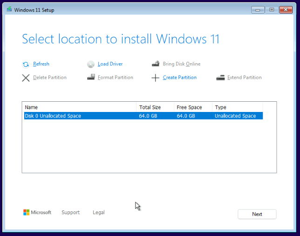Open the Refresh link

[41, 64]
